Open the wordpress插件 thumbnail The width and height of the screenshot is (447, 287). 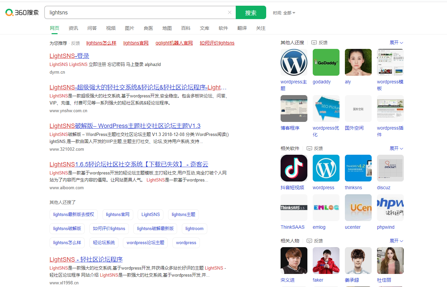click(x=390, y=109)
